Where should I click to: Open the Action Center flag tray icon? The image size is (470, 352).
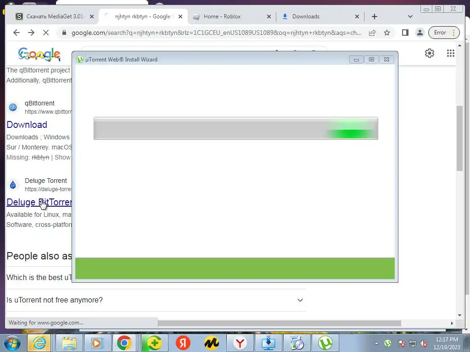coord(401,343)
